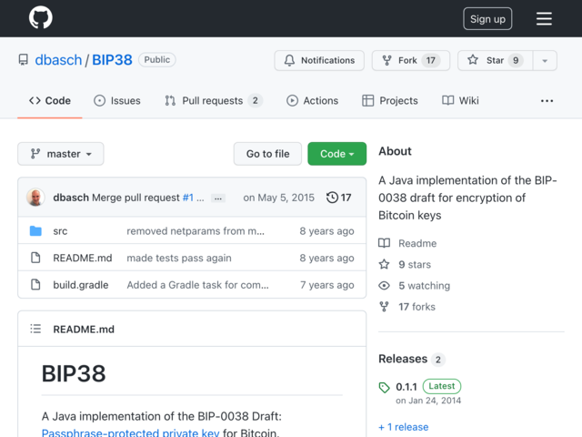Click Go to file button

coord(267,154)
